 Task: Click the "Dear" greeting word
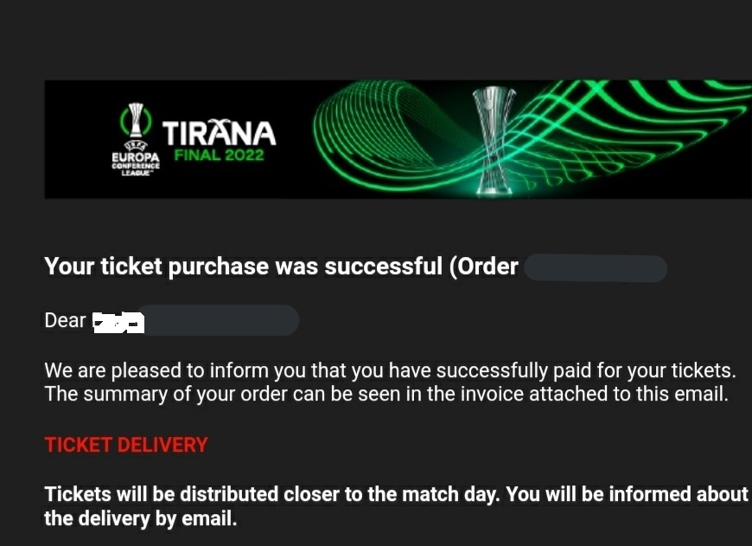[65, 321]
